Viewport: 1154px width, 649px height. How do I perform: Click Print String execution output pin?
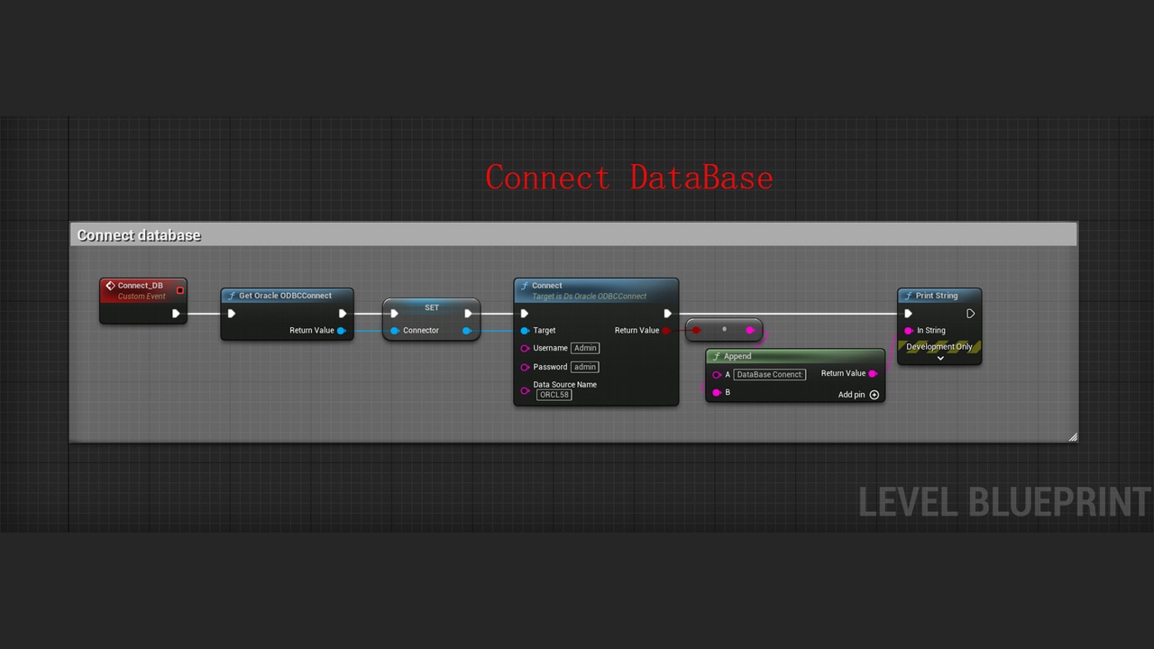point(970,314)
